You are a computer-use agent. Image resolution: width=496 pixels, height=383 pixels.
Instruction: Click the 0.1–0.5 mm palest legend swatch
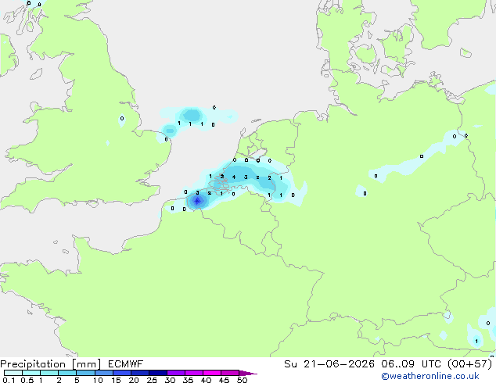point(13,373)
